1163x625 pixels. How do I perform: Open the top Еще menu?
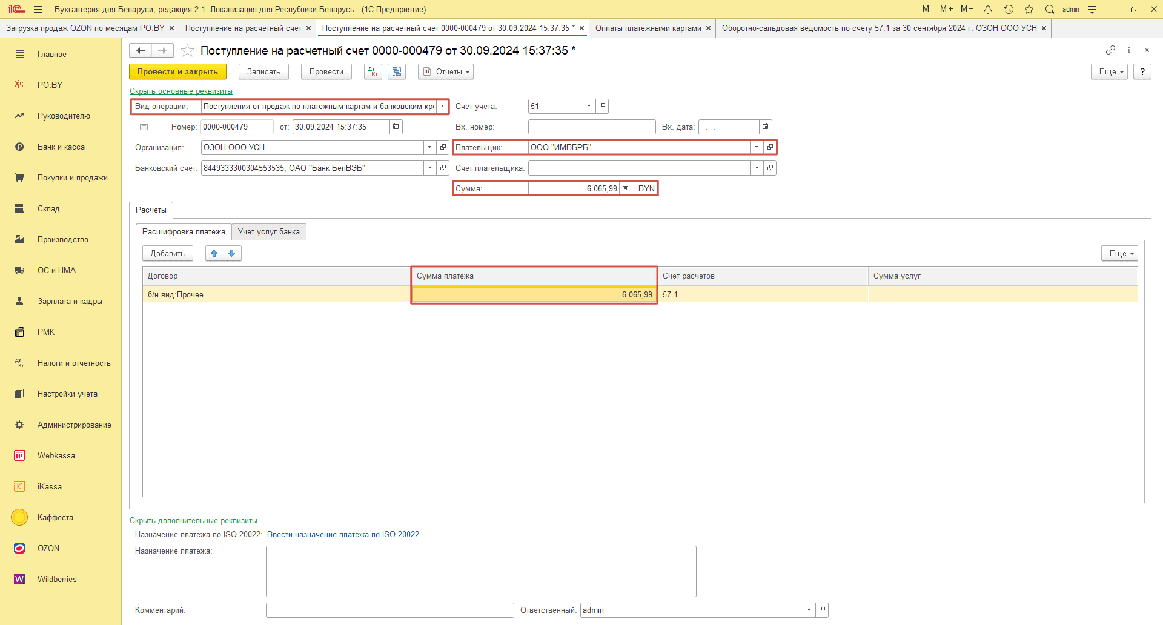1109,71
